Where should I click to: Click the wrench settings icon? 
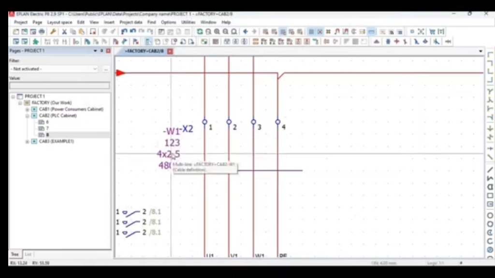pyautogui.click(x=53, y=31)
